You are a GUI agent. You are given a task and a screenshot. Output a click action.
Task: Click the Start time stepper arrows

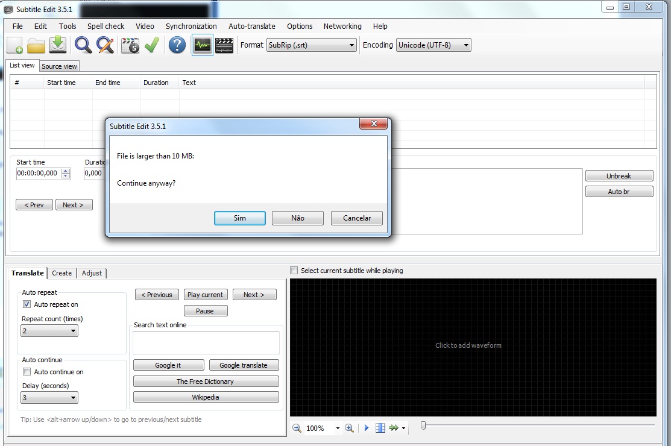(x=66, y=173)
